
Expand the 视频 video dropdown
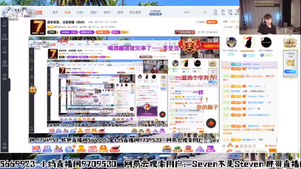click(x=94, y=12)
